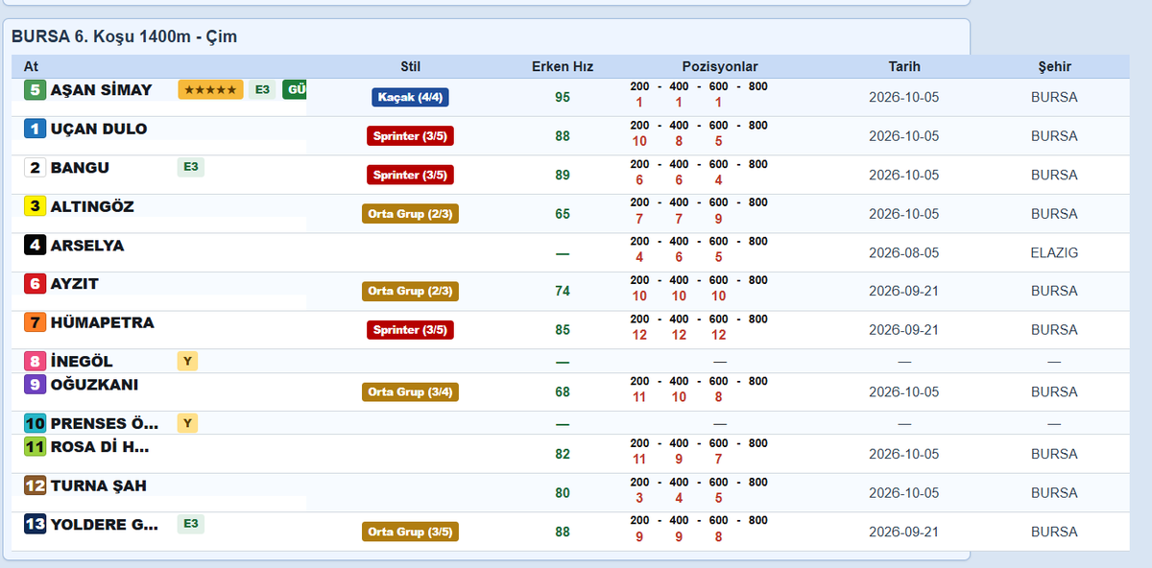Click early speed value 85 for HÜMAPETRA

tap(563, 330)
